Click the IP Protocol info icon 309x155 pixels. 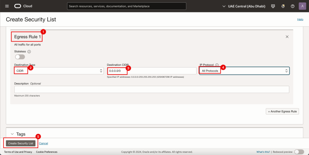coord(217,65)
